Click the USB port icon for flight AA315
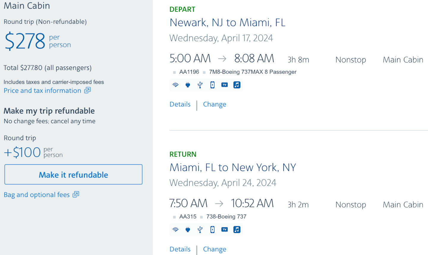428x255 pixels. tap(200, 230)
